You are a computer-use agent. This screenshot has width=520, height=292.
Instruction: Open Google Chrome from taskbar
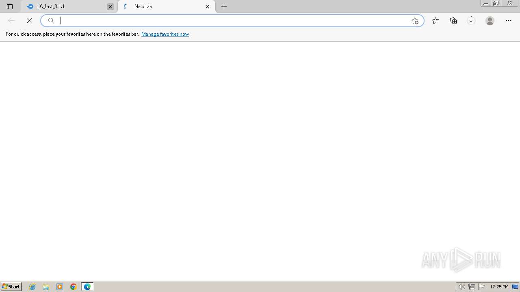coord(74,287)
